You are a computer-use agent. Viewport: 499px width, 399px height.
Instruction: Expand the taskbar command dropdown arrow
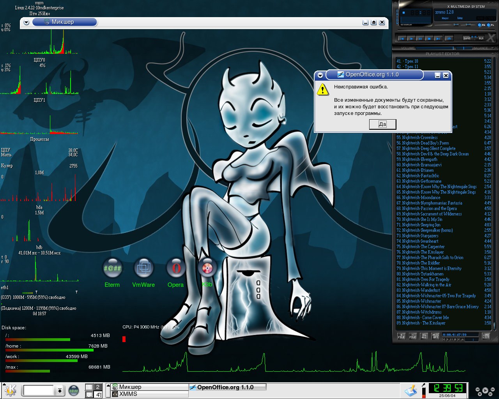tap(59, 390)
